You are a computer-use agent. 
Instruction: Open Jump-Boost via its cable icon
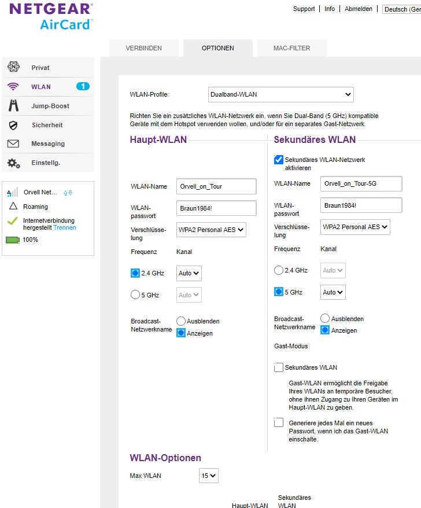coord(13,106)
